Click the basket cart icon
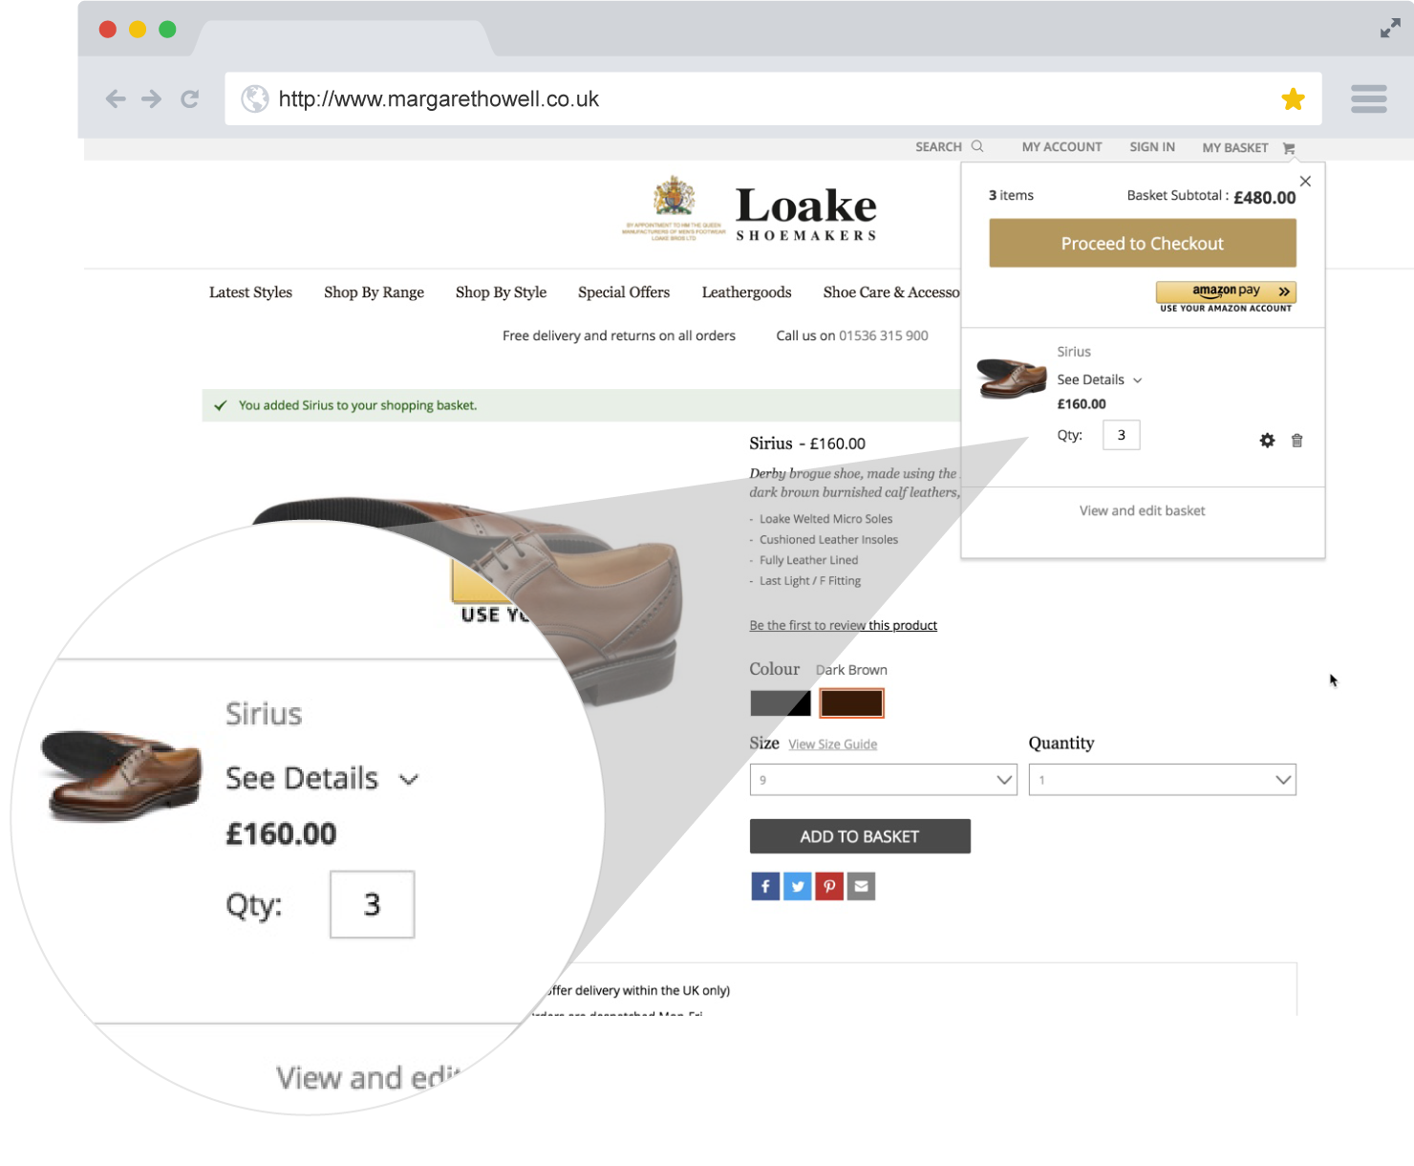The image size is (1414, 1166). click(1289, 148)
